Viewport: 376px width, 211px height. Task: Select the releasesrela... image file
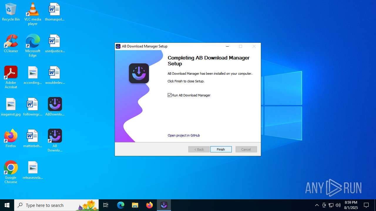coord(33,171)
